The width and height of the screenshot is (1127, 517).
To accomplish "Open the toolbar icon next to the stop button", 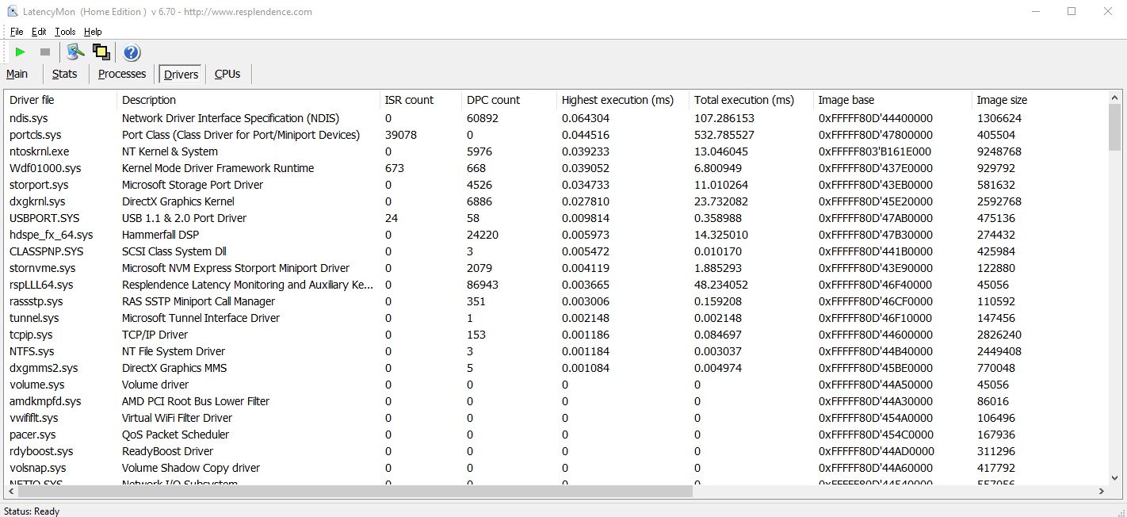I will (75, 52).
